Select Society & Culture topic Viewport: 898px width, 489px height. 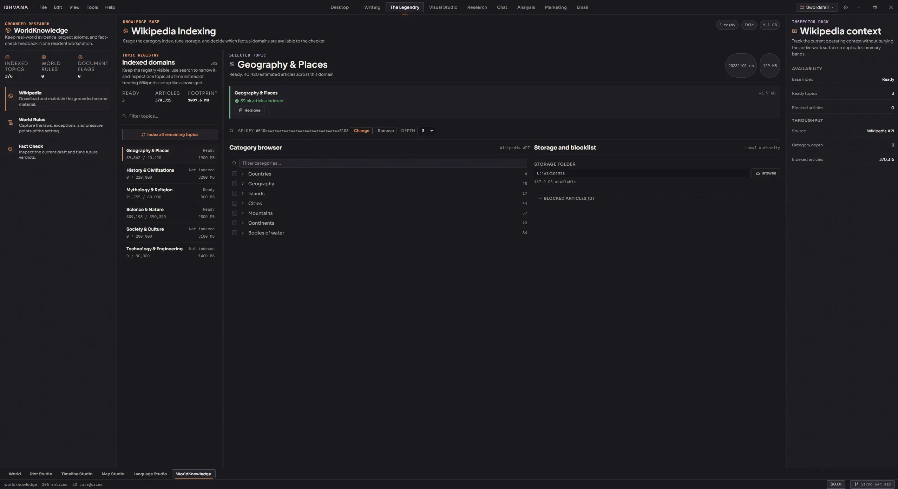point(170,232)
